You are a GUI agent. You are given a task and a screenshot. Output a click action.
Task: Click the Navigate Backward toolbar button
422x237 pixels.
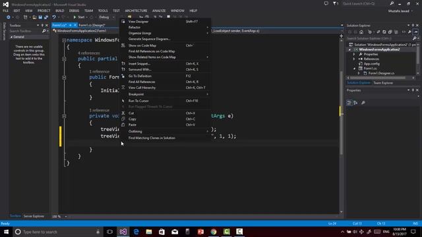click(9, 17)
